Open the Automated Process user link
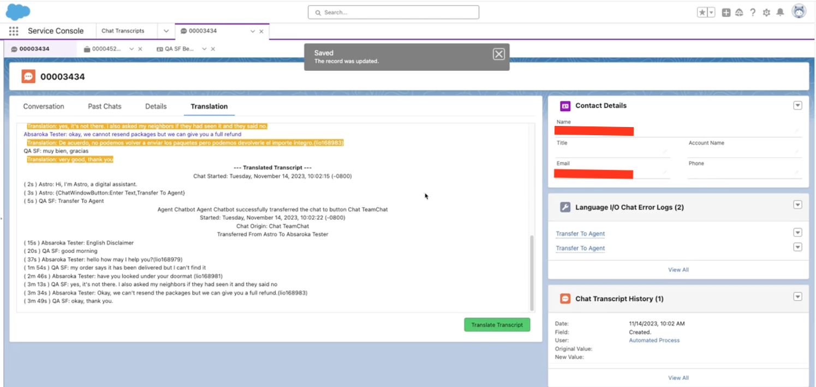 click(654, 340)
